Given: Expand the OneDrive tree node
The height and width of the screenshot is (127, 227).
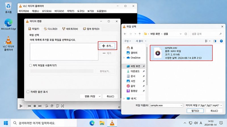Looking at the screenshot, I should tap(124, 58).
